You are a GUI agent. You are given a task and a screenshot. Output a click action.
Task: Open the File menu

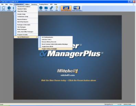tap(2, 4)
